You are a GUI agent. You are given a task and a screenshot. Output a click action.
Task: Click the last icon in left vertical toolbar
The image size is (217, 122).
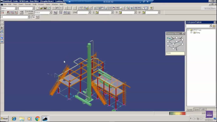point(2,42)
